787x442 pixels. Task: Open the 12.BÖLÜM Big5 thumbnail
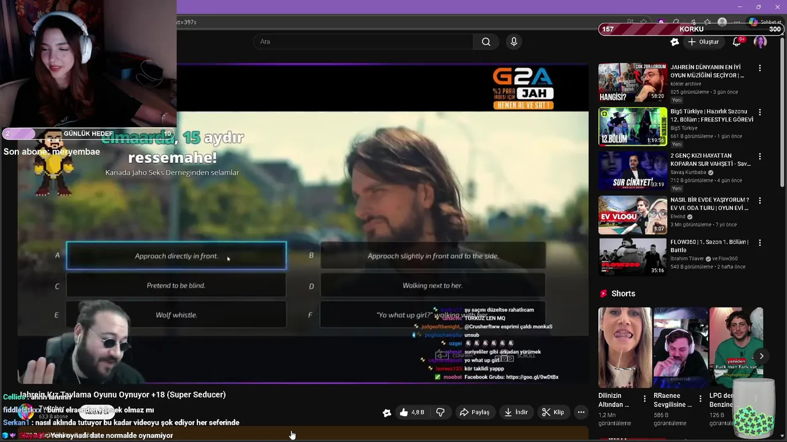tap(633, 126)
